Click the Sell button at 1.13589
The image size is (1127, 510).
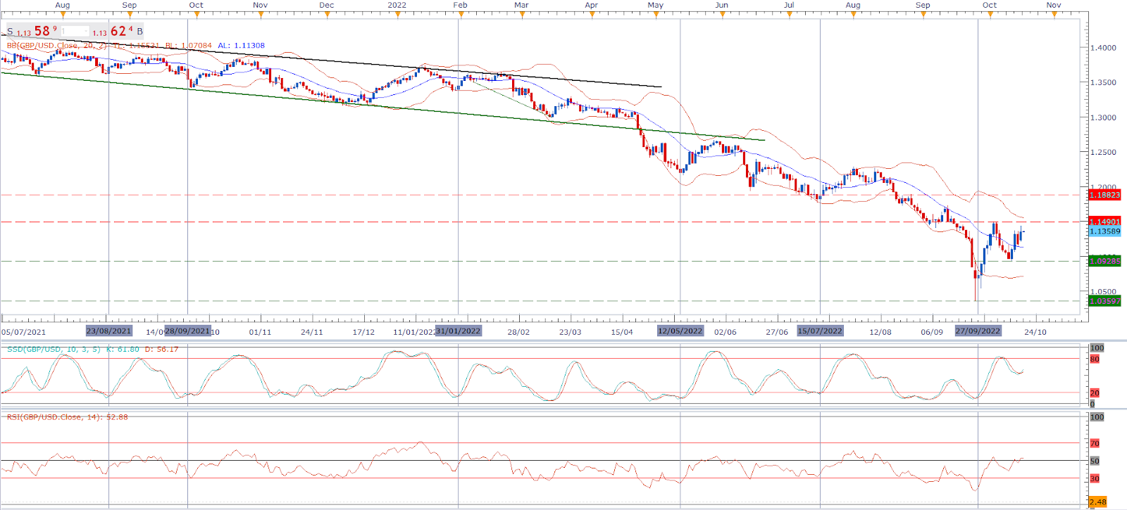[32, 31]
